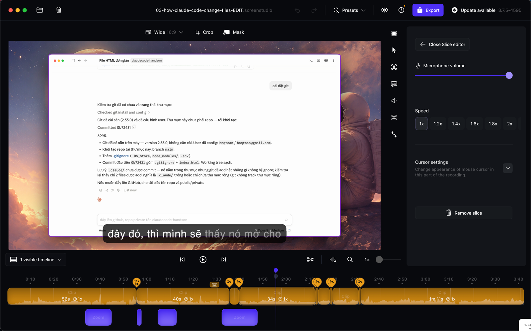Select the 1m 11s clip

click(x=442, y=296)
